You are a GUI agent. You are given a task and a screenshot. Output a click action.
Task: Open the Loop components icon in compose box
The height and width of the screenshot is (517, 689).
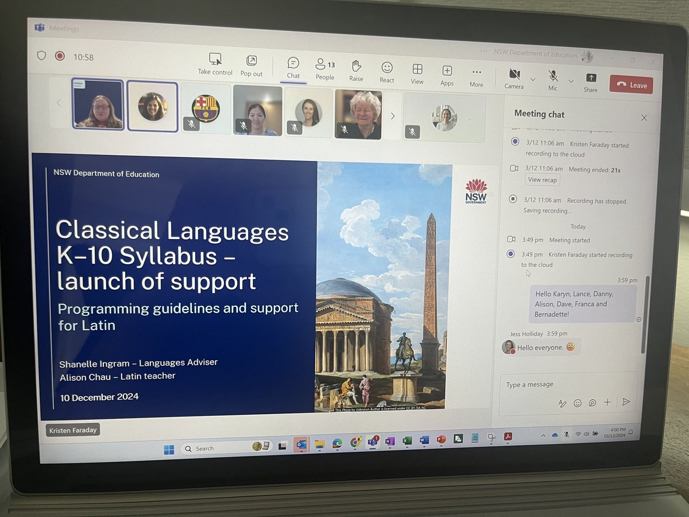click(593, 403)
